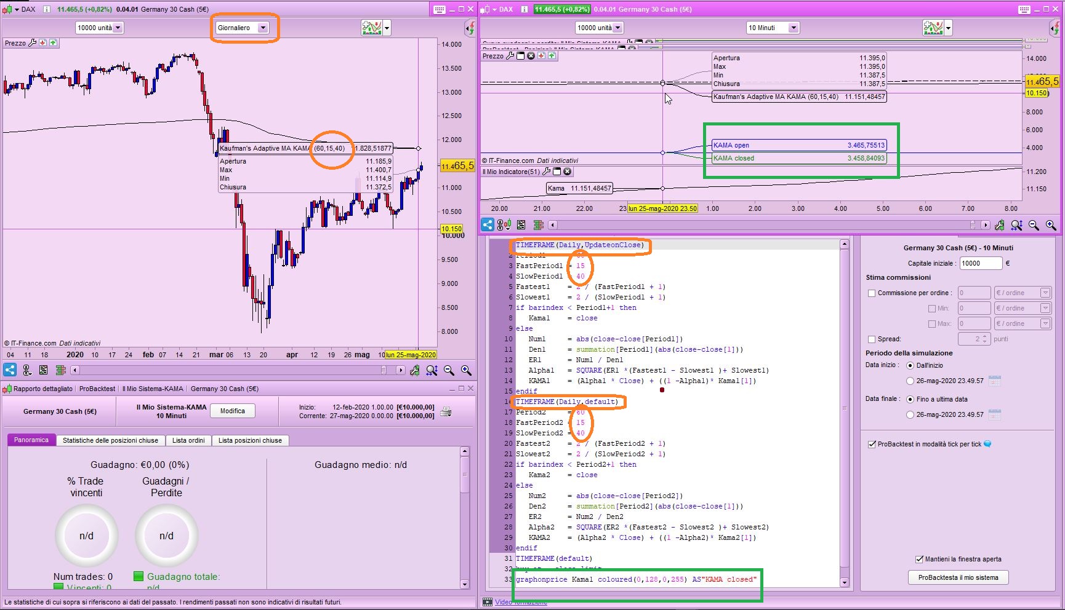Toggle Mantieni la finestra aperta checkbox
Screen dimensions: 1065x610
(x=920, y=559)
